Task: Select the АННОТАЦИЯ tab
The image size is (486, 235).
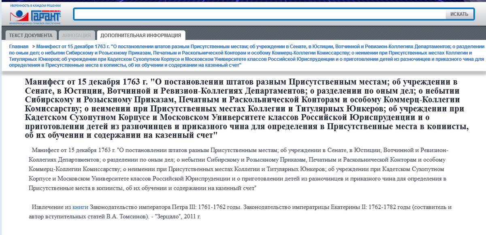Action: click(77, 35)
